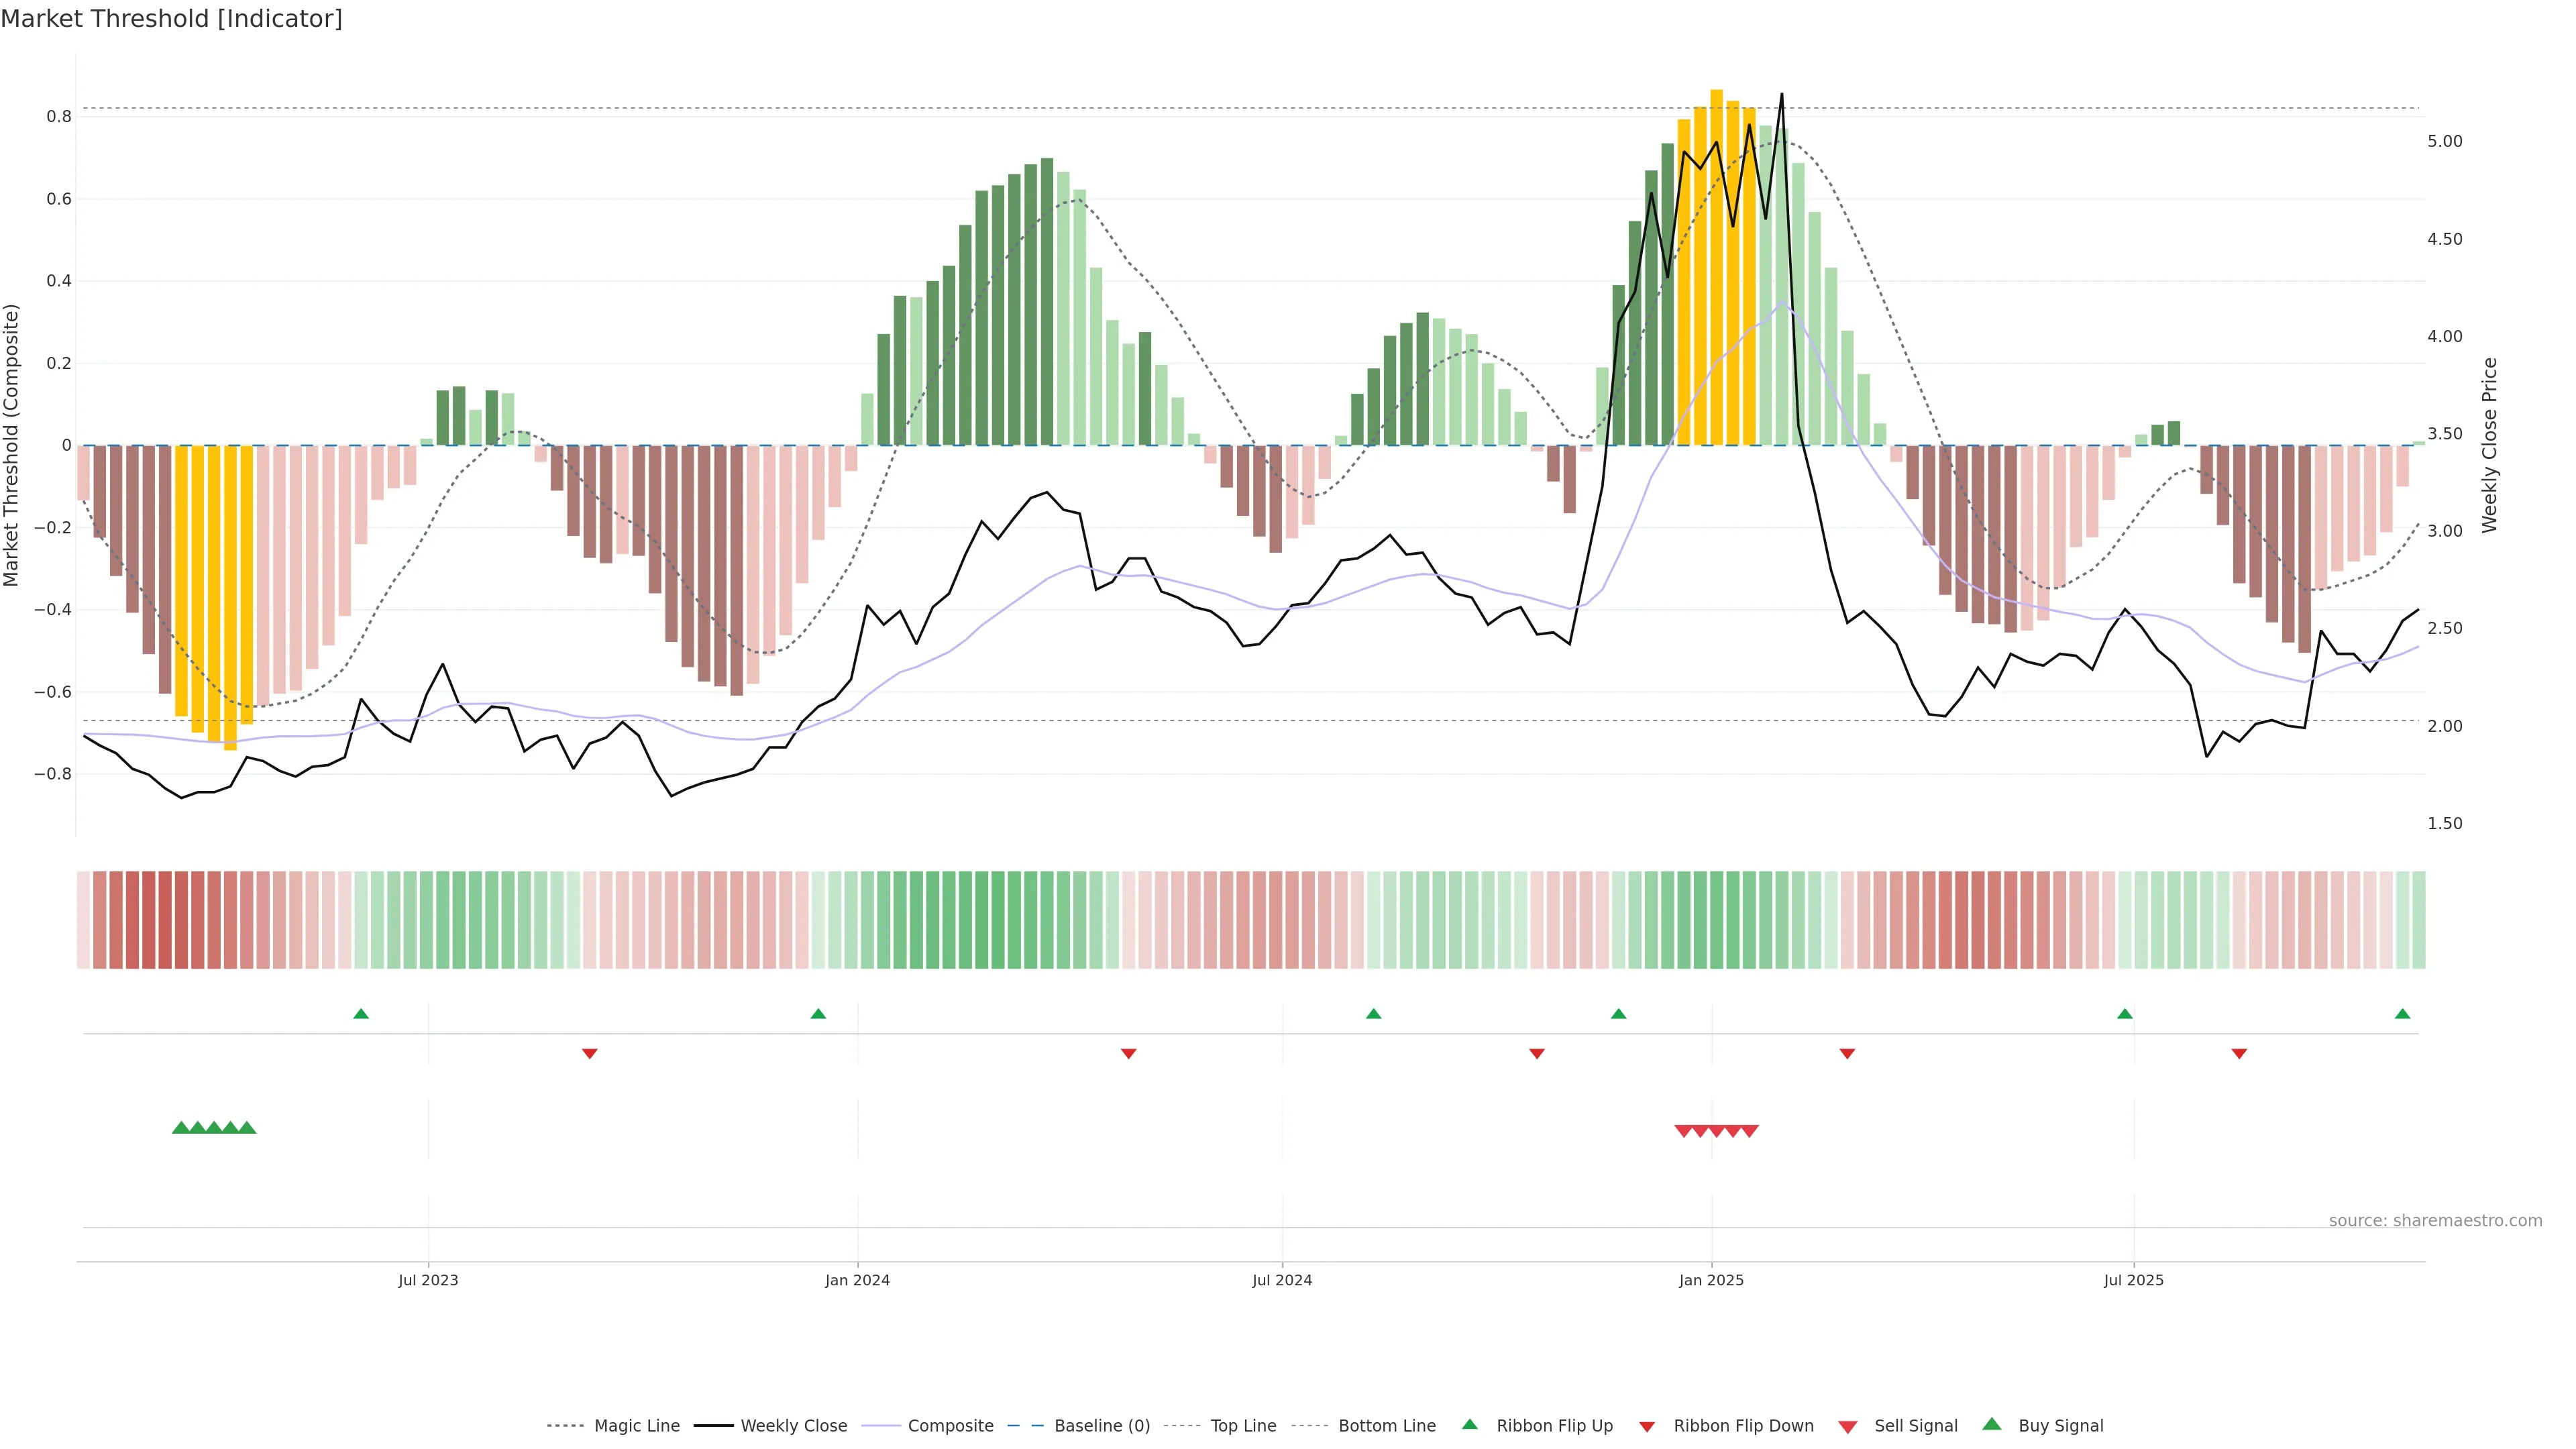Toggle the Top Line legend entry

pyautogui.click(x=1243, y=1426)
